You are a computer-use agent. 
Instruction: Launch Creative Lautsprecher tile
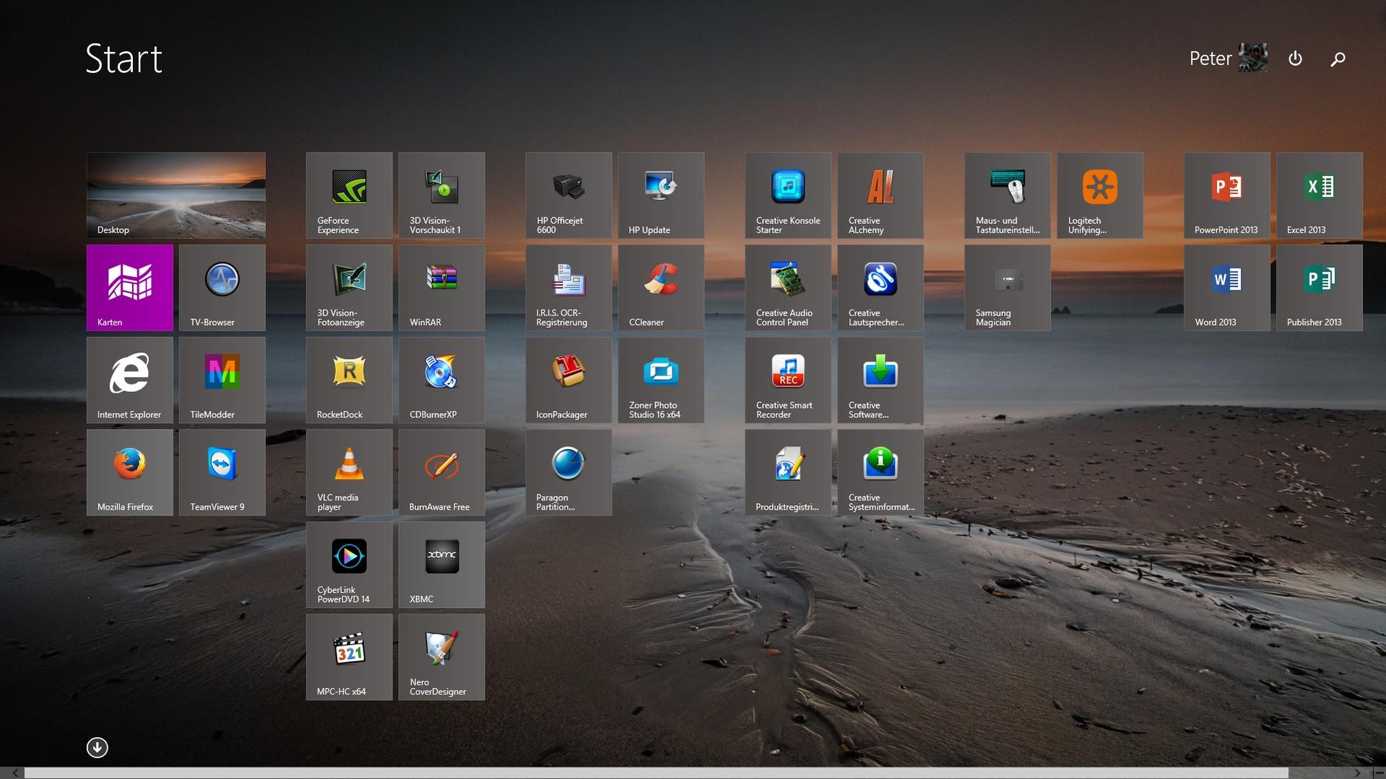click(881, 287)
